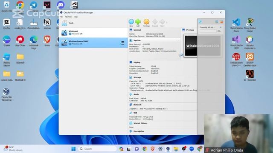Open the CapCut desktop shortcut

[x=7, y=24]
